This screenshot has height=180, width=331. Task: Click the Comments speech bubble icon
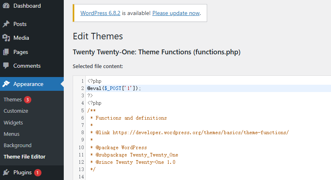click(x=6, y=66)
